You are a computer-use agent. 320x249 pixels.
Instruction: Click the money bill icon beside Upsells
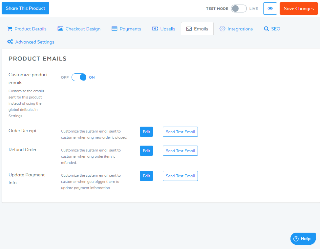pyautogui.click(x=155, y=29)
